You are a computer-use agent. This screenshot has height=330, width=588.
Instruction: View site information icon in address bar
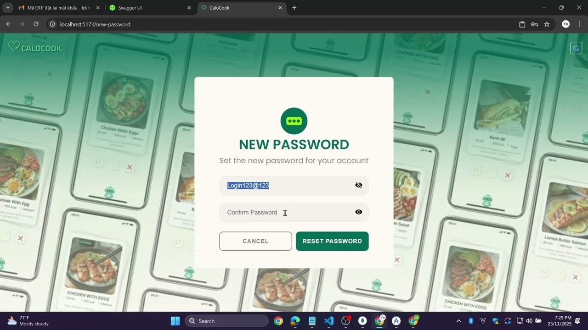pos(52,24)
